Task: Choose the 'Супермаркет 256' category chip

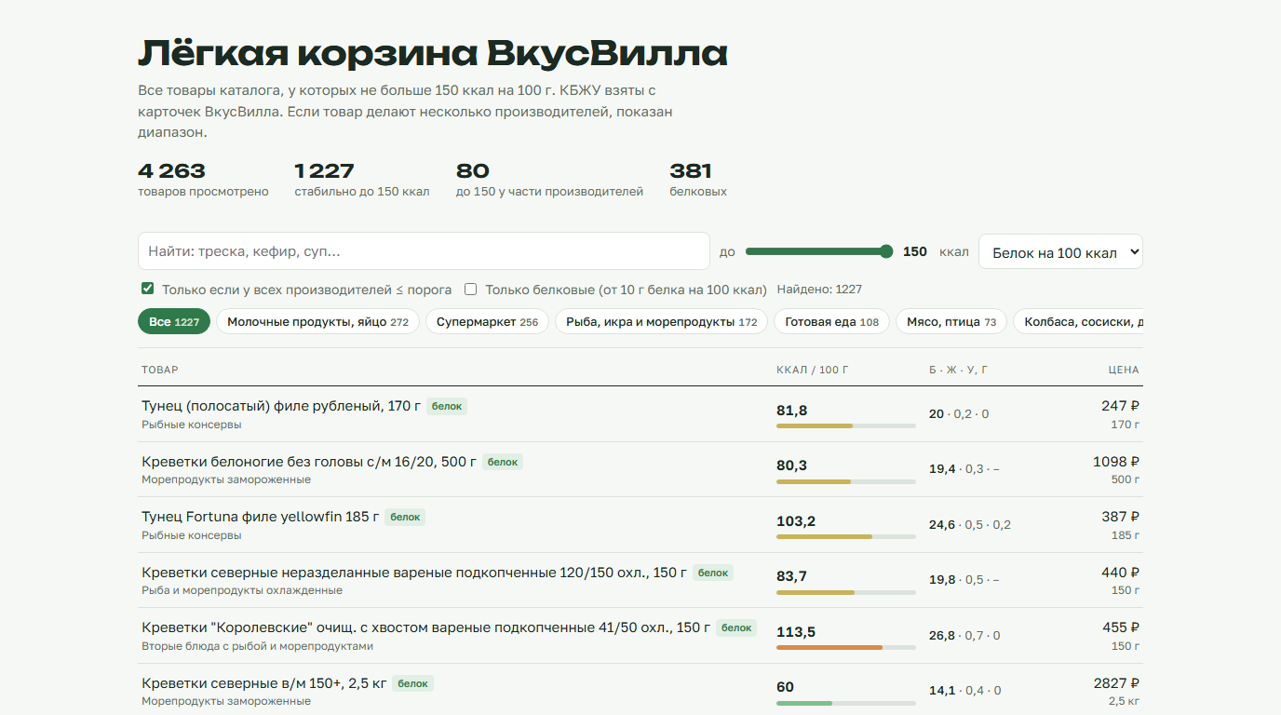Action: [488, 322]
